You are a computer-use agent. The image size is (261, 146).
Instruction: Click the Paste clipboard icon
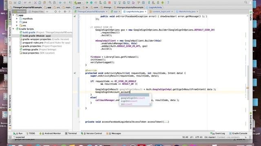point(44,2)
